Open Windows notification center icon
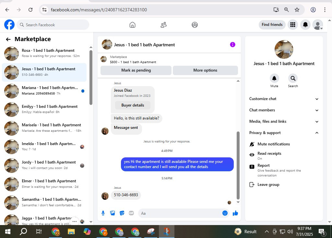332x238 pixels. [322, 232]
